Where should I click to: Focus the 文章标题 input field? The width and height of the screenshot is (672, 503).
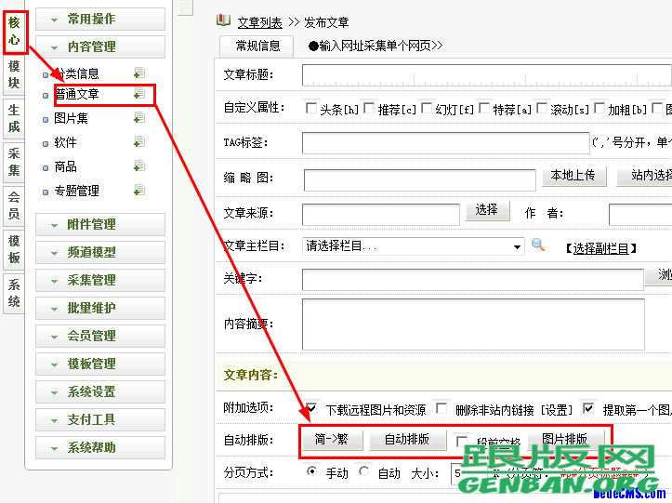(487, 75)
